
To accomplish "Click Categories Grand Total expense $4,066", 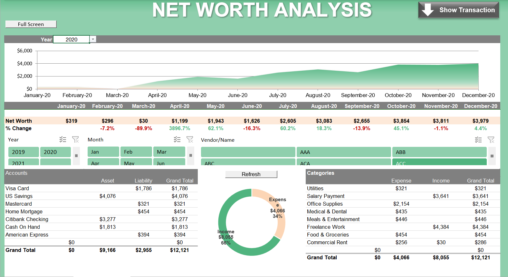I will (401, 257).
